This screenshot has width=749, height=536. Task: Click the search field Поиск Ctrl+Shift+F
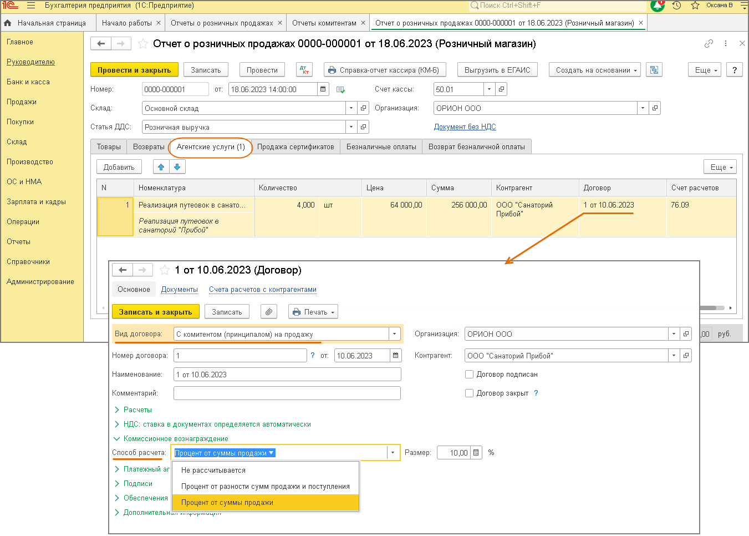pos(558,6)
